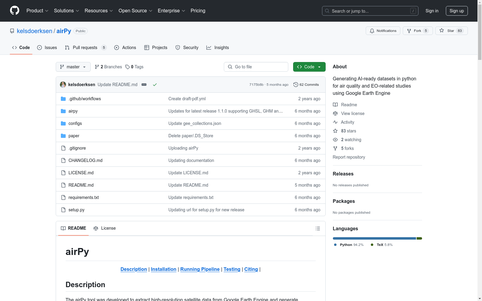Click the configs folder icon

coord(63,123)
